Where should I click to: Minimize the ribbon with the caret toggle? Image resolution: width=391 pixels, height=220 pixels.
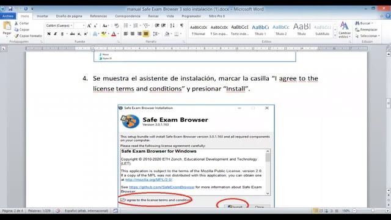click(x=382, y=16)
